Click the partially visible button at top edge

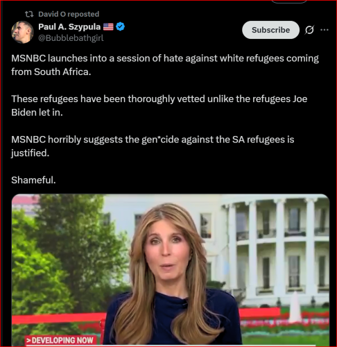tap(289, 1)
